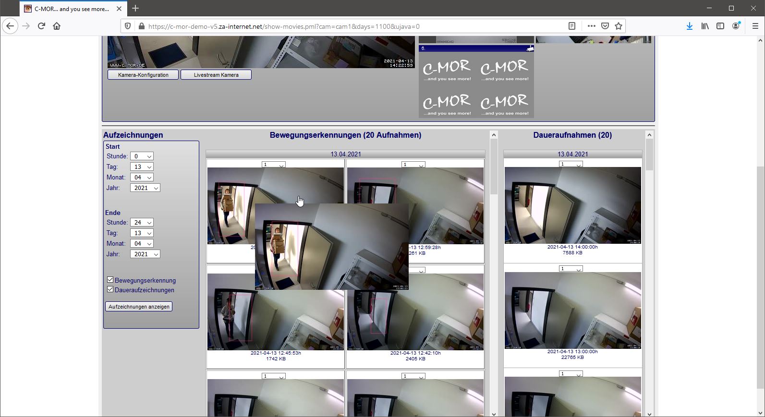Show the sidebar panel
Image resolution: width=765 pixels, height=417 pixels.
tap(720, 26)
